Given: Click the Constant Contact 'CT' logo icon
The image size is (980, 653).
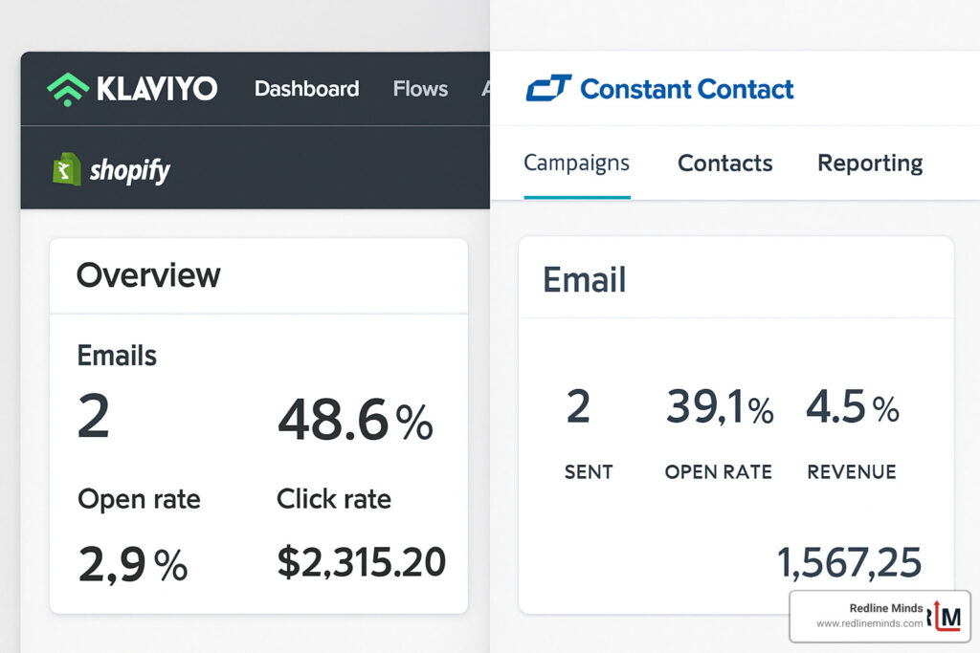Looking at the screenshot, I should click(x=547, y=88).
